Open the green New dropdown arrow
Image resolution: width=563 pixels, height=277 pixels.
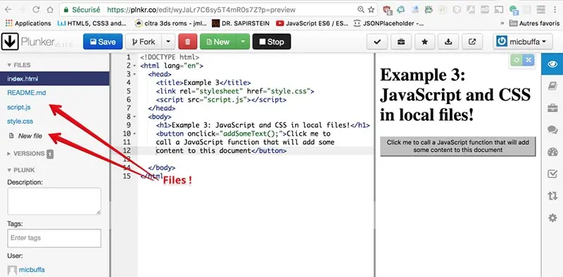(x=243, y=41)
